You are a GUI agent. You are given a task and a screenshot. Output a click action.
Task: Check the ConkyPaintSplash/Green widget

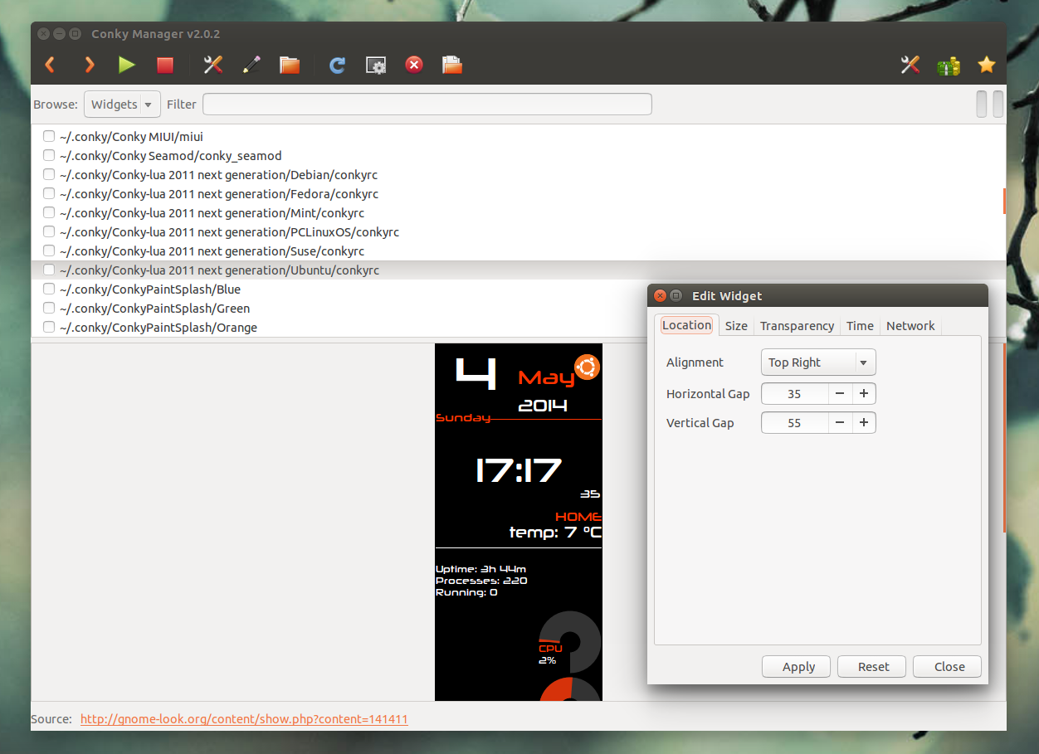click(x=49, y=308)
